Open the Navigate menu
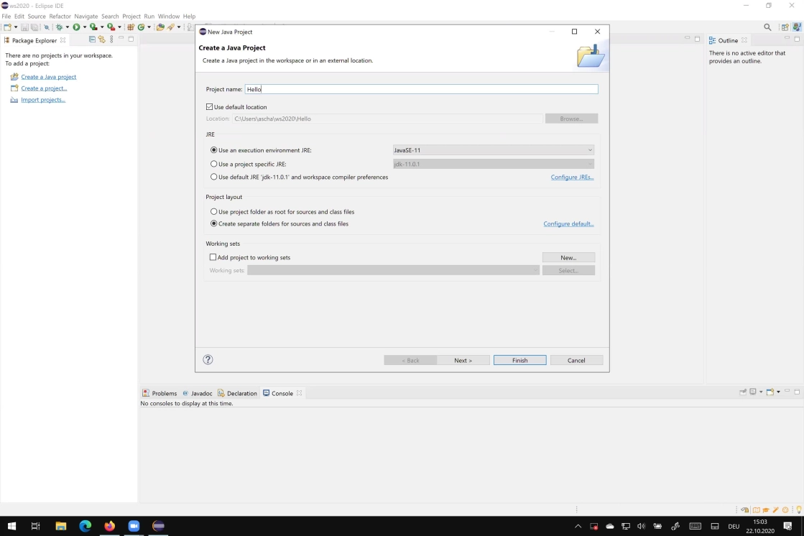 coord(86,16)
